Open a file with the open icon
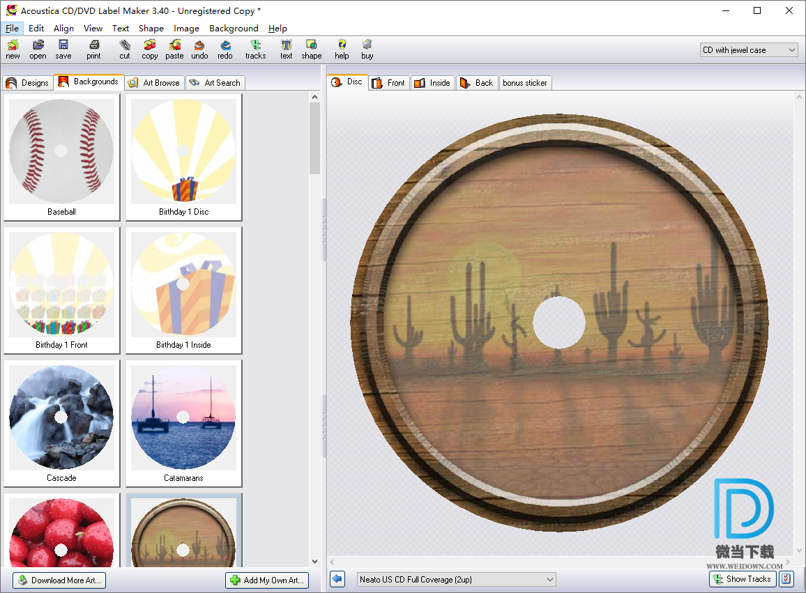This screenshot has width=806, height=593. [38, 49]
